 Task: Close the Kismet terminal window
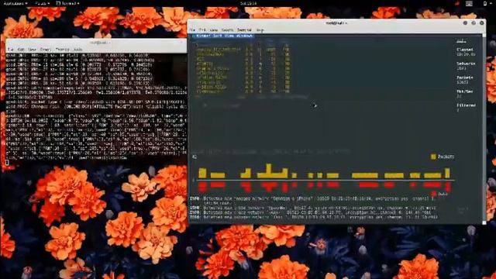482,23
